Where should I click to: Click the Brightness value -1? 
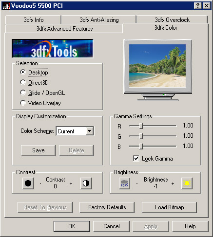(x=155, y=186)
